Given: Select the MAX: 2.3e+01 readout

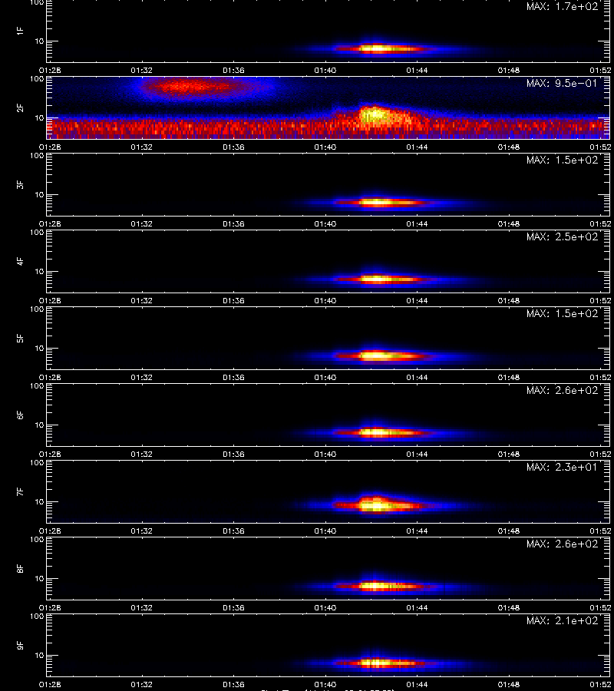Looking at the screenshot, I should [x=562, y=467].
